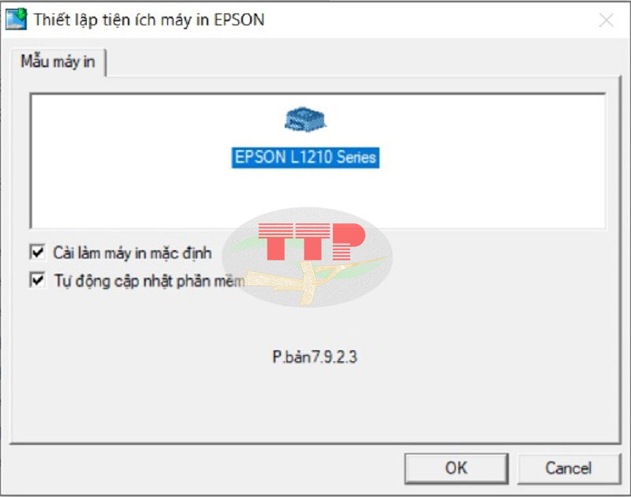631x497 pixels.
Task: Click the TTP watermark logo oval
Action: pos(308,257)
